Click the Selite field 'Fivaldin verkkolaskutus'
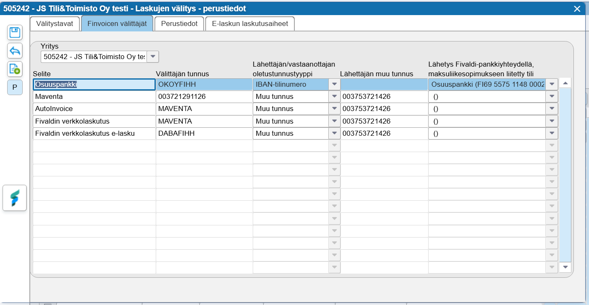The image size is (589, 305). pyautogui.click(x=94, y=121)
